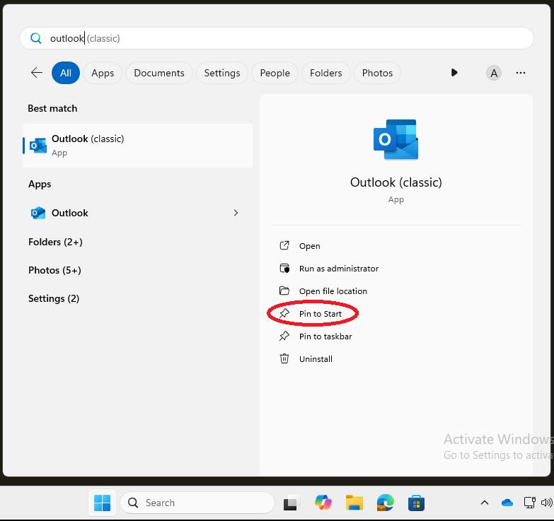This screenshot has height=521, width=554.
Task: Open File Explorer from the taskbar
Action: 354,503
